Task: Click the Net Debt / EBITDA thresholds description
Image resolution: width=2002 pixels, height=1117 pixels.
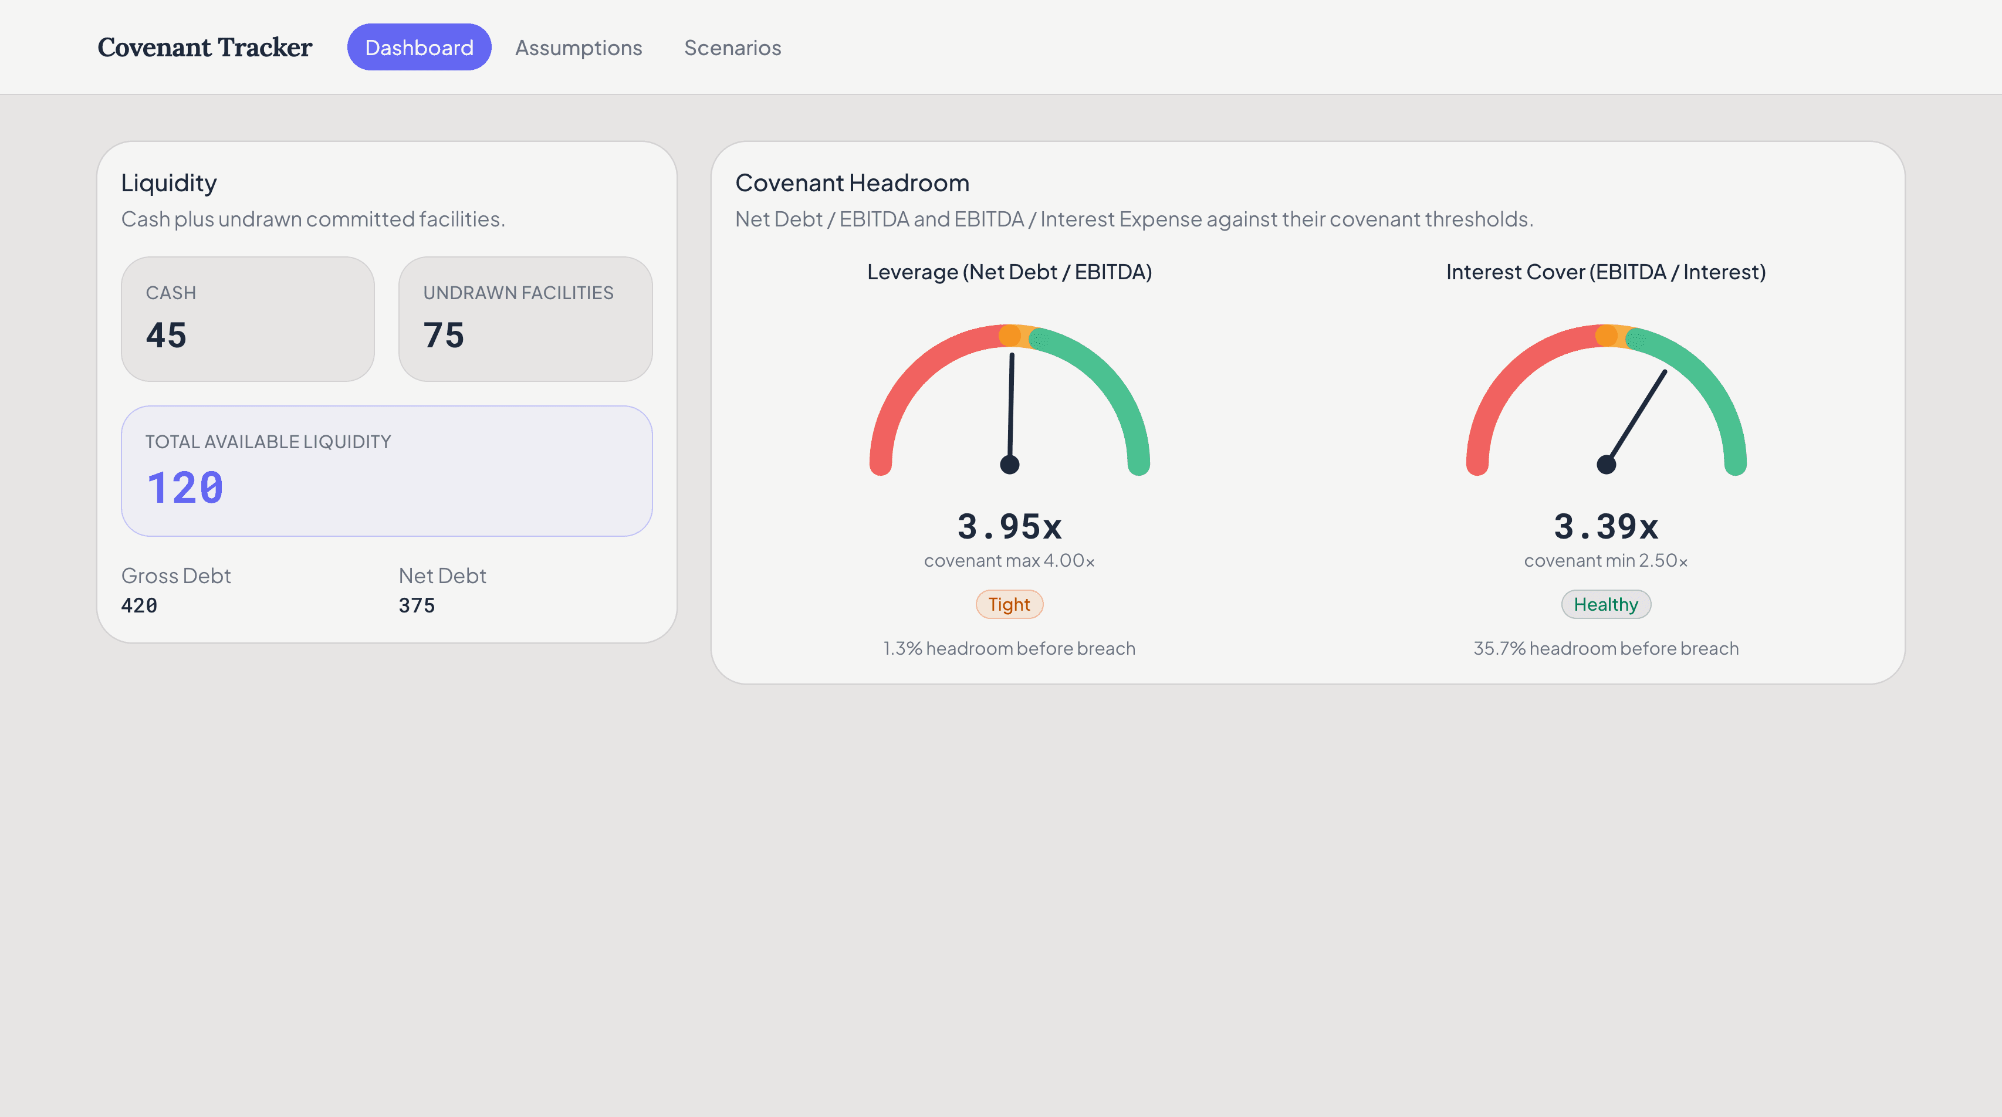Action: [1135, 219]
